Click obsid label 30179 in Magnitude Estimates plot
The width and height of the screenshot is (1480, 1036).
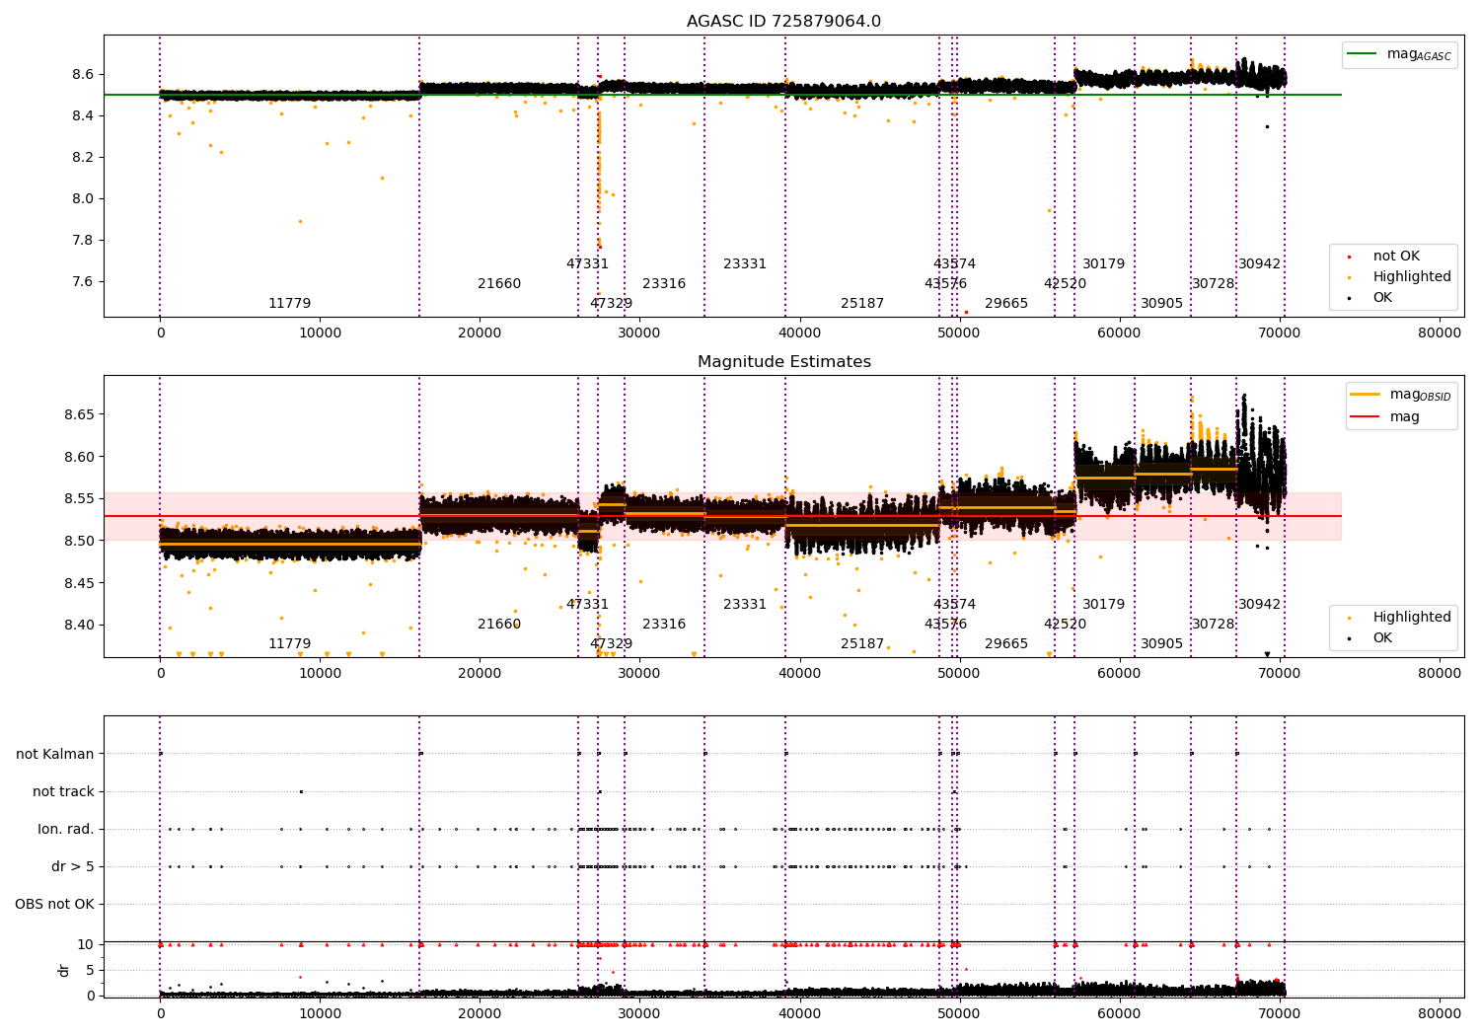[1104, 605]
